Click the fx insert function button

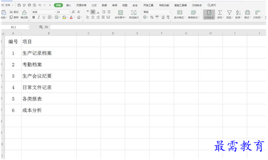coord(46,27)
